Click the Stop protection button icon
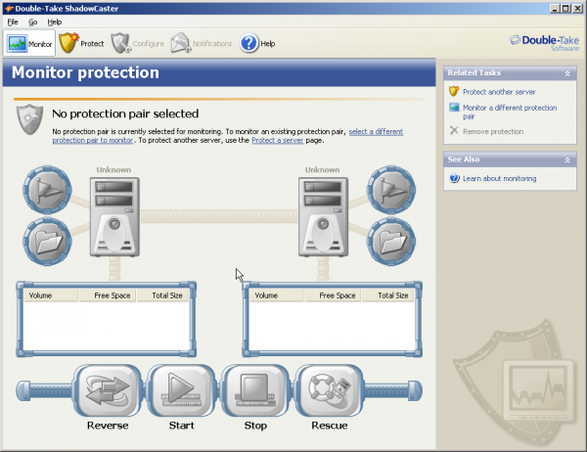The image size is (587, 452). (255, 390)
